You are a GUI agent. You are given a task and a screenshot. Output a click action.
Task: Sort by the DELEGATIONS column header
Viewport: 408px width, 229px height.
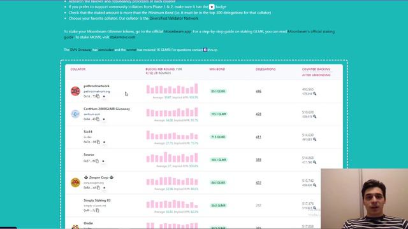click(x=265, y=69)
